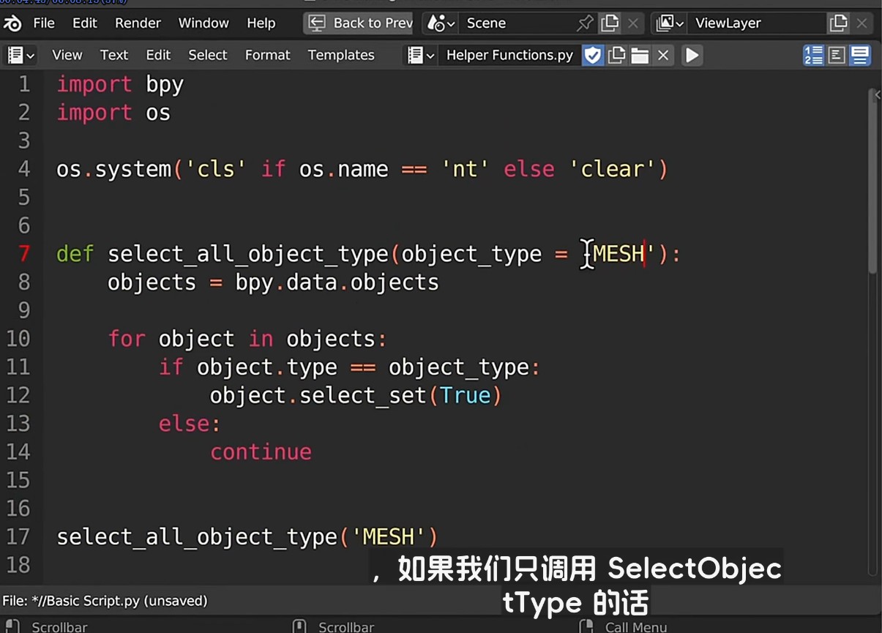Click the new text copy icon
Screen dimensions: 882x633
coord(617,55)
